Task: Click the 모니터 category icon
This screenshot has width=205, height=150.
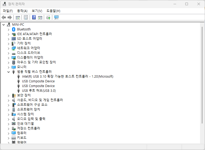Action: click(x=14, y=67)
